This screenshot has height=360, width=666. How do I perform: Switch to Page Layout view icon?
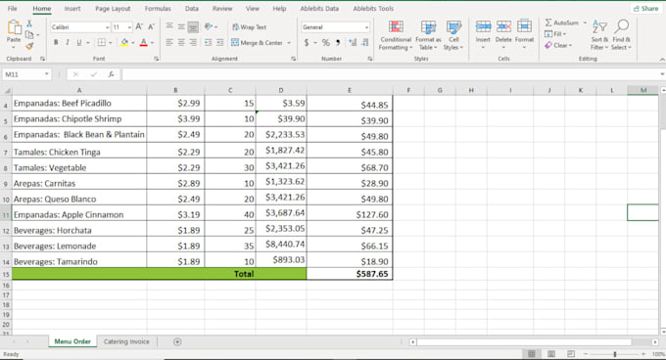[x=550, y=353]
